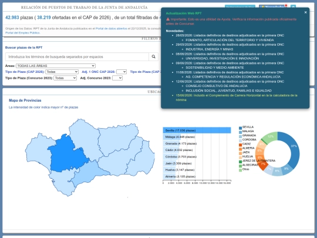Click the MALAGA legend color swatch
This screenshot has width=317, height=238.
click(240, 132)
